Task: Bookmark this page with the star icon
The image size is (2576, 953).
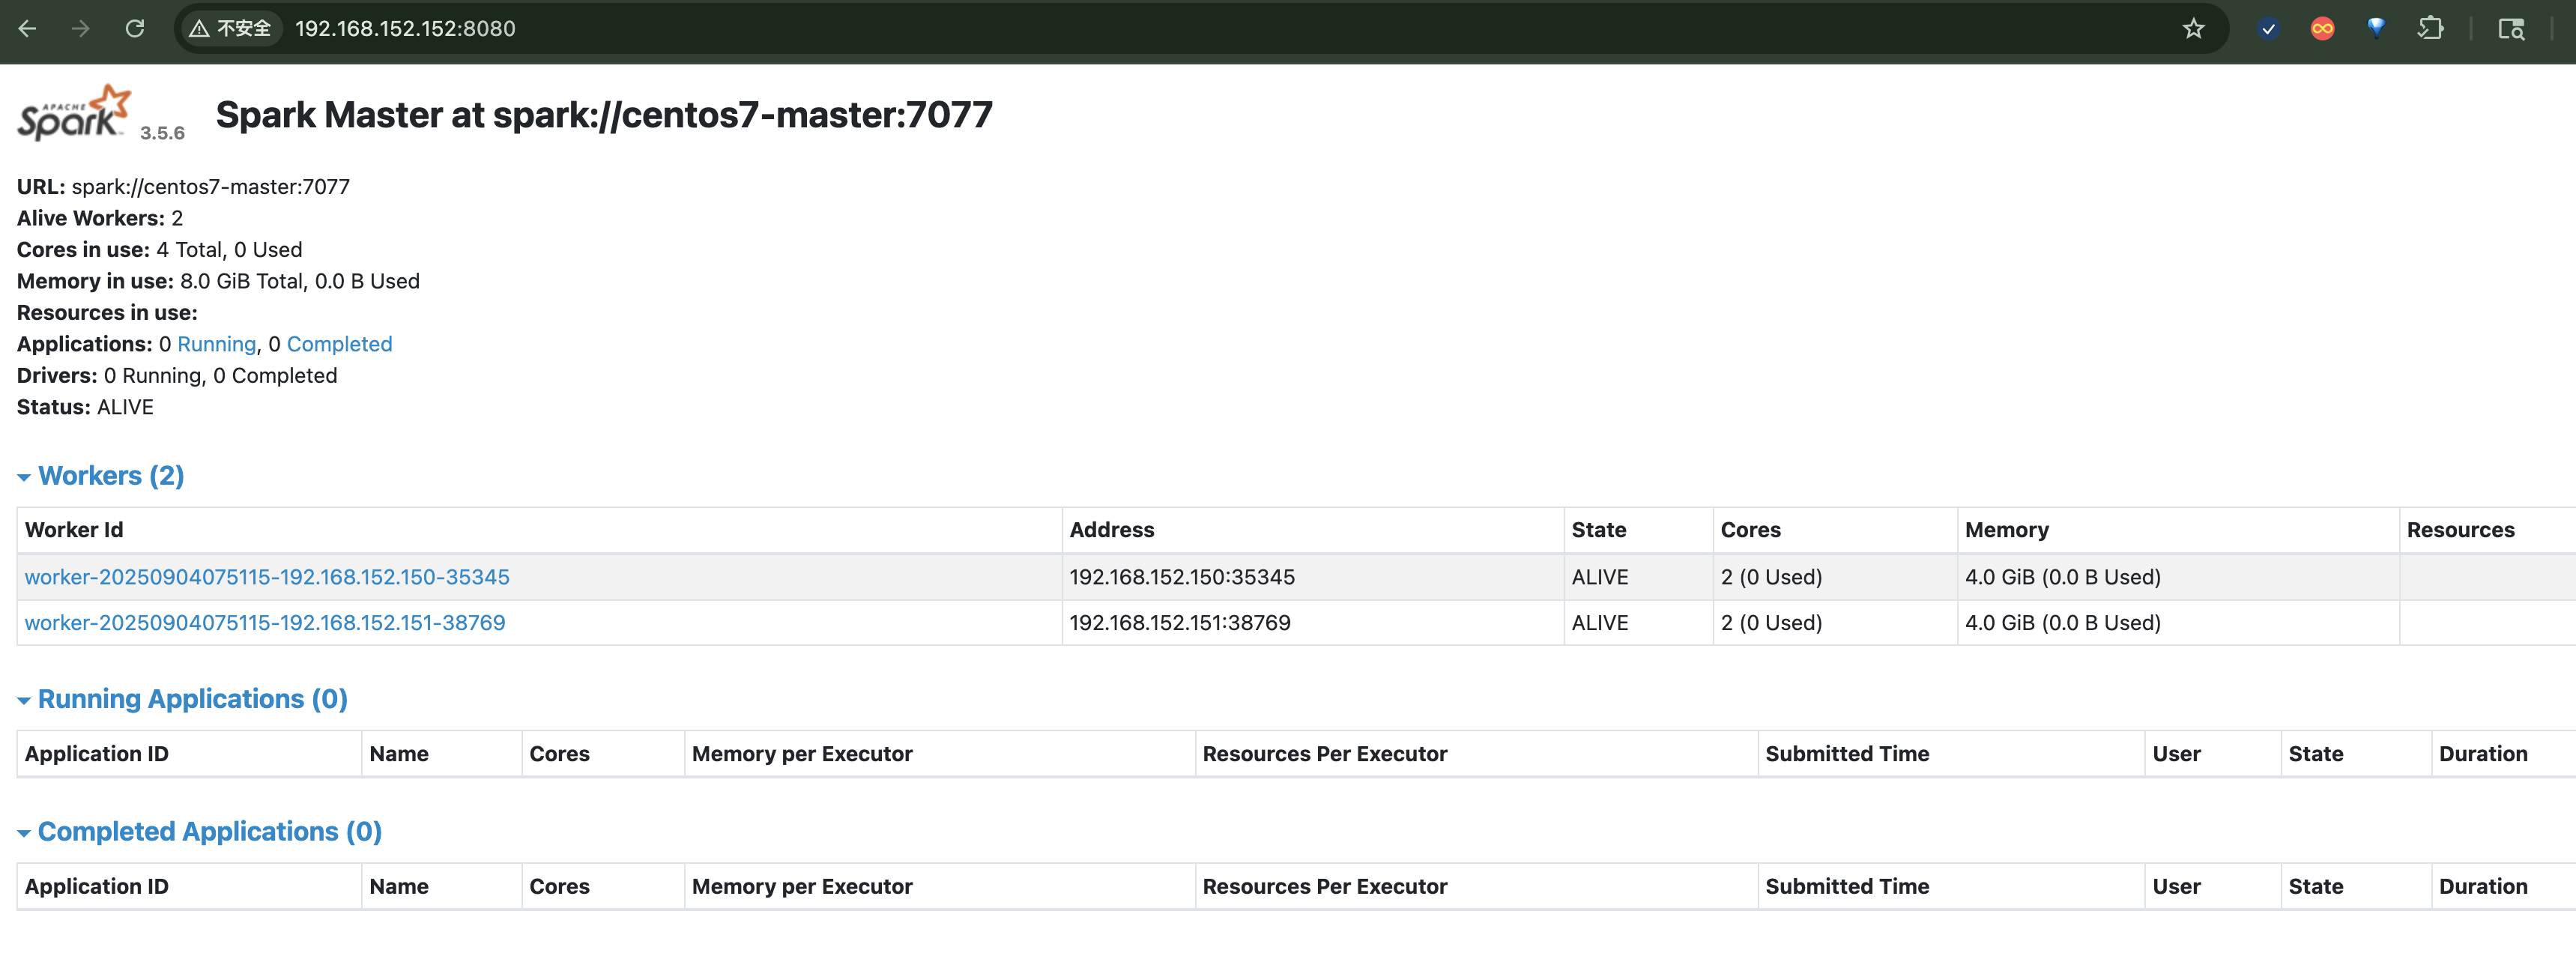Action: coord(2194,29)
